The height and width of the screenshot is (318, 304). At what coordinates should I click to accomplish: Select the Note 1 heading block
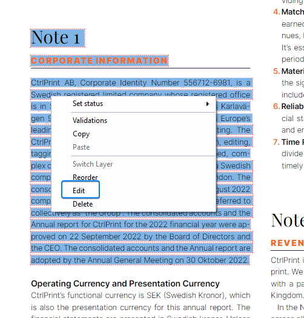coord(58,38)
